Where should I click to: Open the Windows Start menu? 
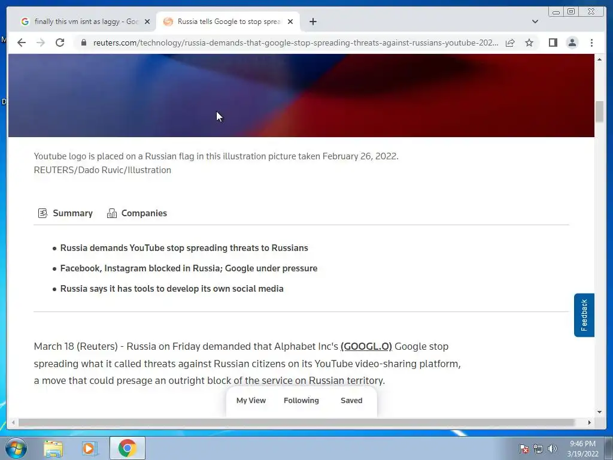(x=16, y=448)
